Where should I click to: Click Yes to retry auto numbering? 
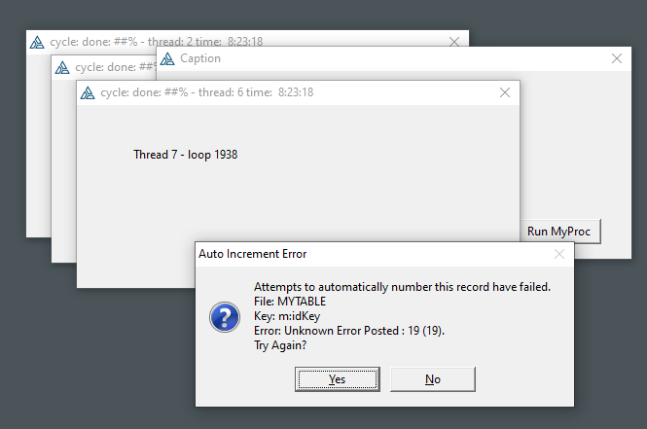[337, 379]
